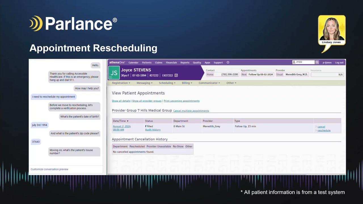The height and width of the screenshot is (204, 363).
Task: Click Print upcoming appointments link
Action: 181,101
